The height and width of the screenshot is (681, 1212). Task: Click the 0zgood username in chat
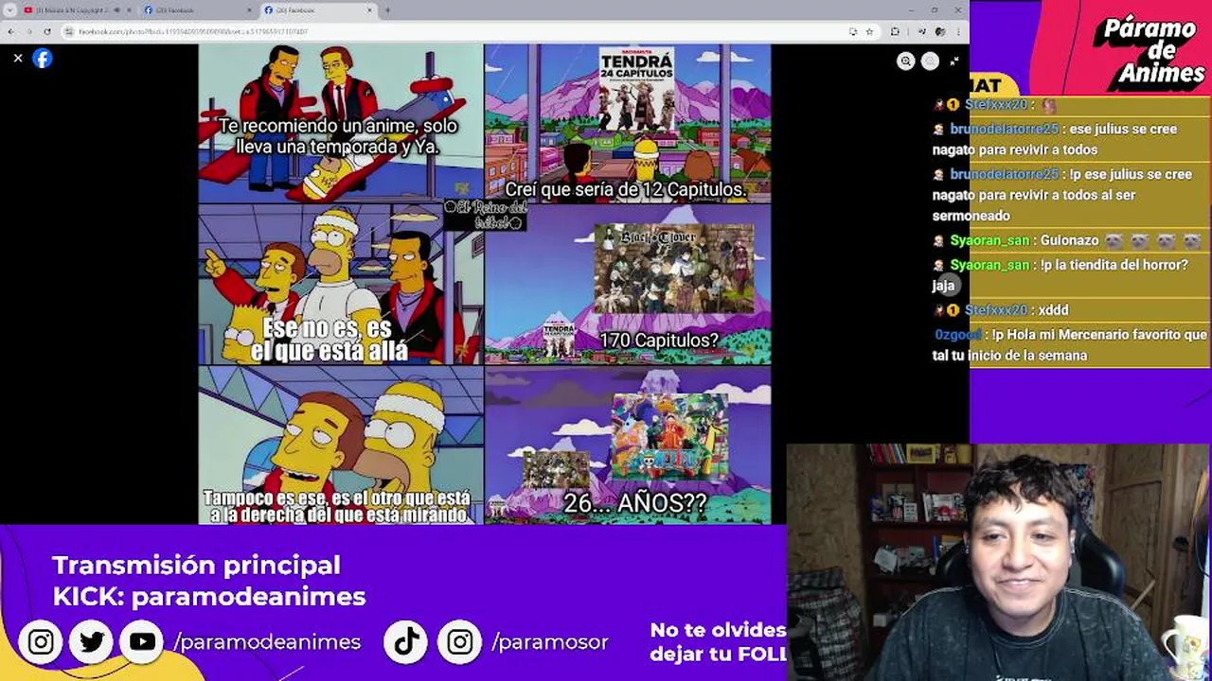(958, 335)
